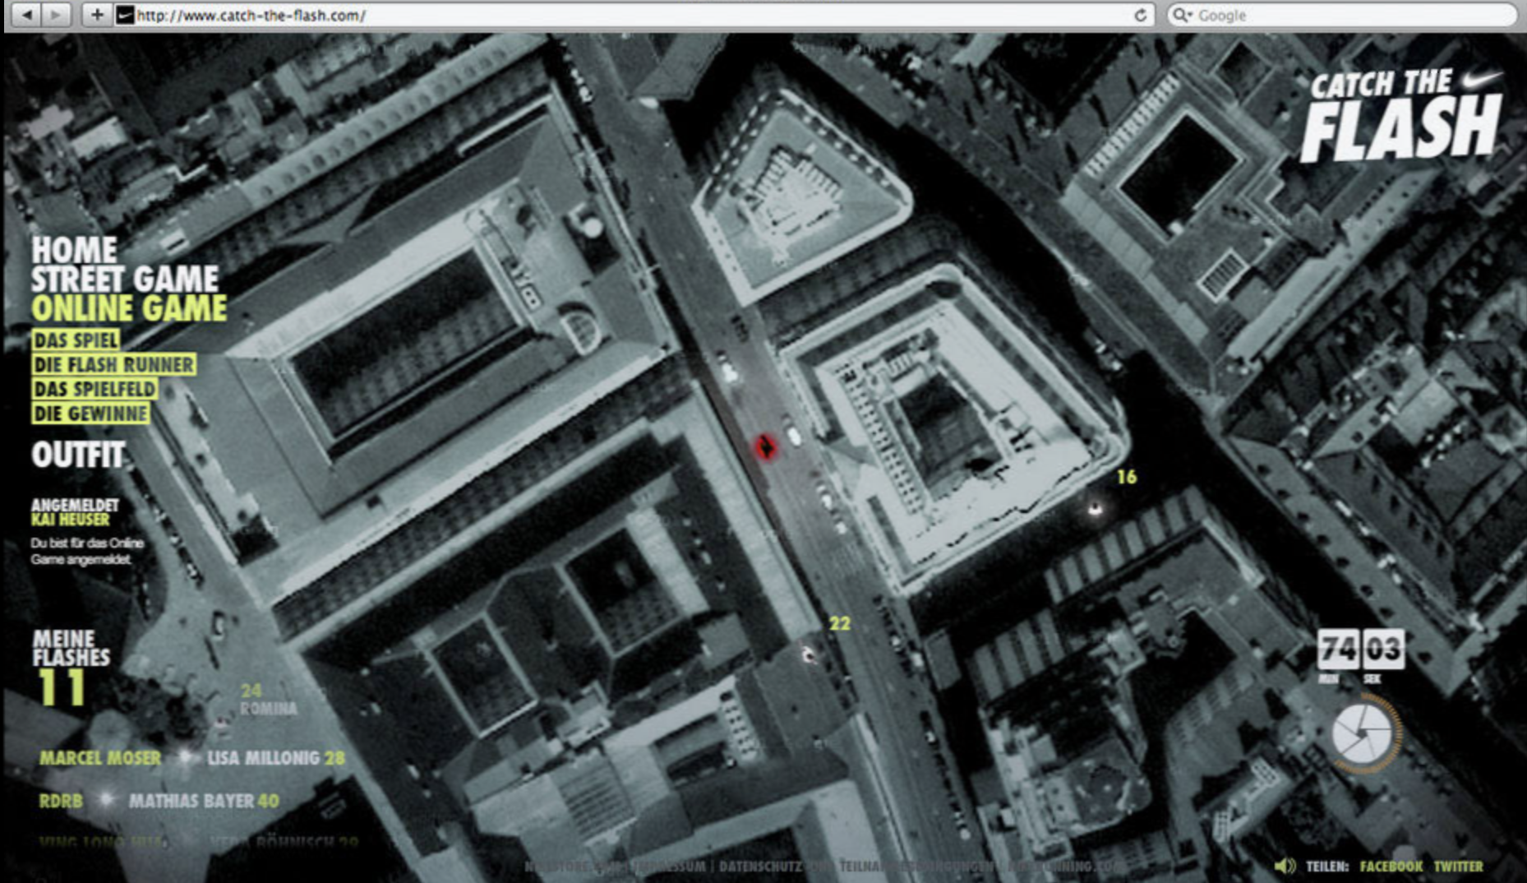
Task: Open the DAS SPIEL submenu entry
Action: click(76, 340)
